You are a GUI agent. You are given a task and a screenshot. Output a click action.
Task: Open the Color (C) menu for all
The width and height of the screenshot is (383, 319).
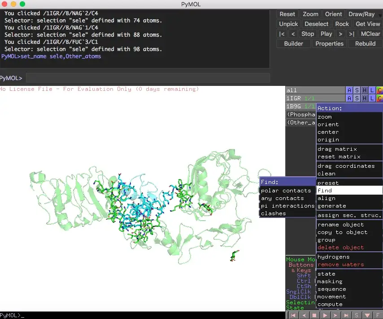(x=379, y=90)
